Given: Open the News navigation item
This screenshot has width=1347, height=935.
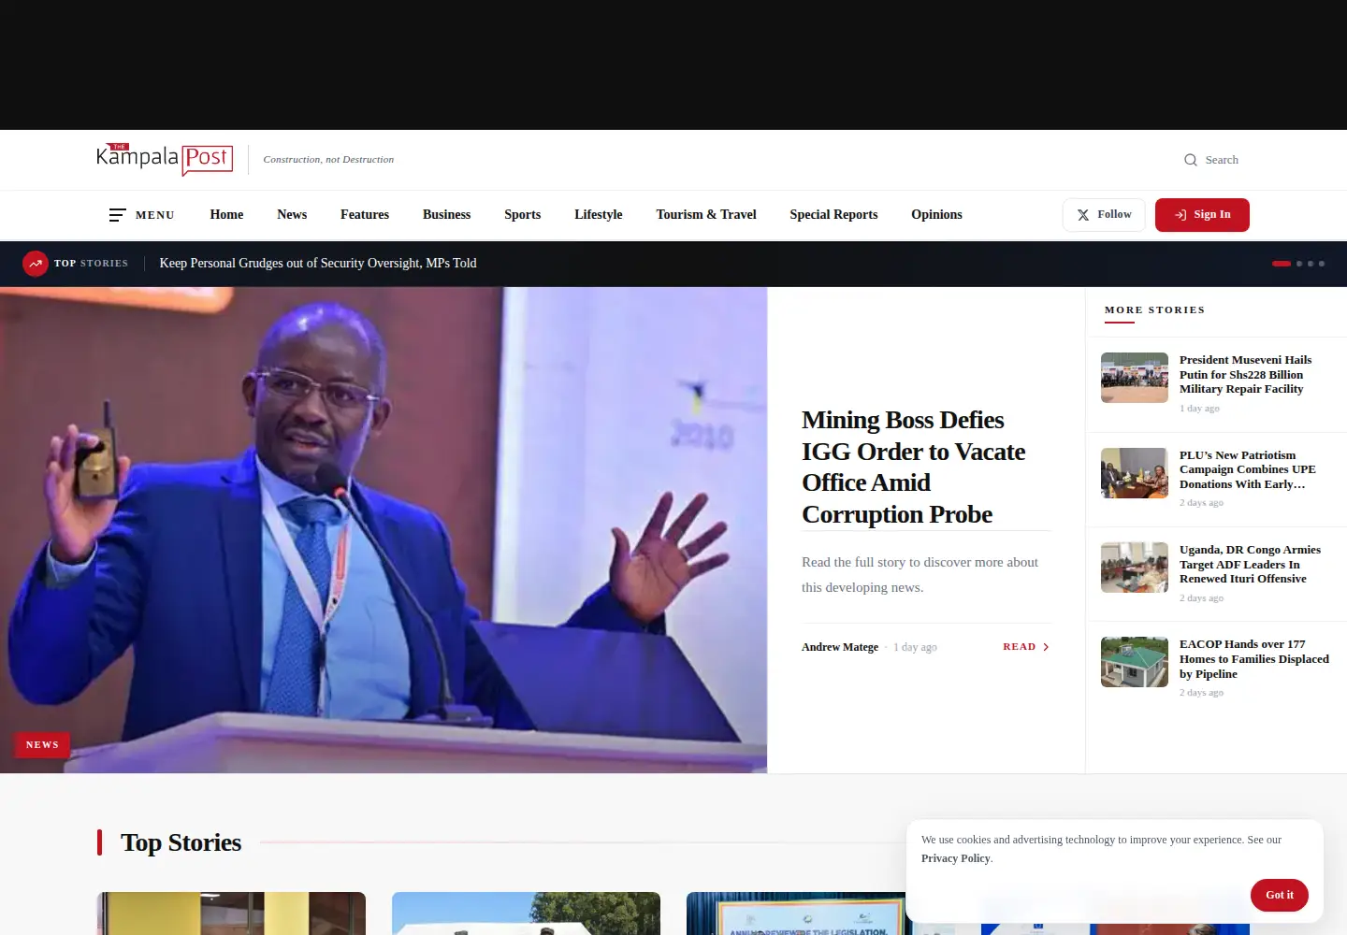Looking at the screenshot, I should 292,215.
